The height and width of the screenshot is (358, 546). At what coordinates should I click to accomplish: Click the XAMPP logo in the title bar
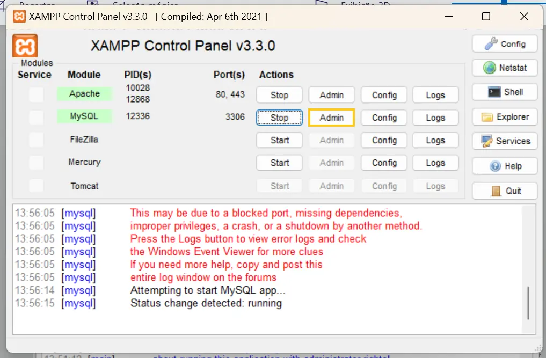[x=19, y=16]
